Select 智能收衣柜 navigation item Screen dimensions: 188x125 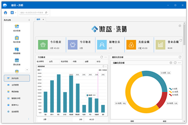point(17,98)
